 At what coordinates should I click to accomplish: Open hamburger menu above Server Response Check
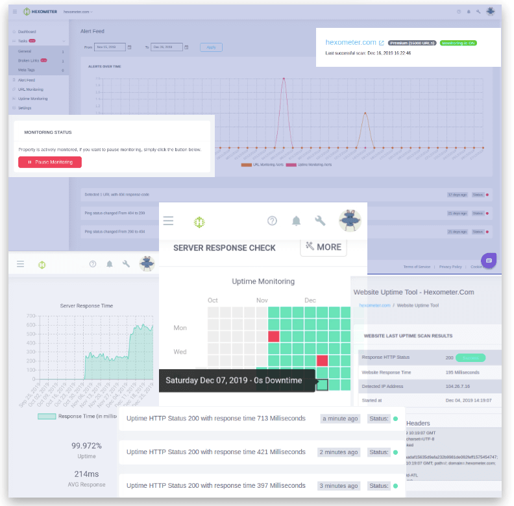(x=168, y=221)
